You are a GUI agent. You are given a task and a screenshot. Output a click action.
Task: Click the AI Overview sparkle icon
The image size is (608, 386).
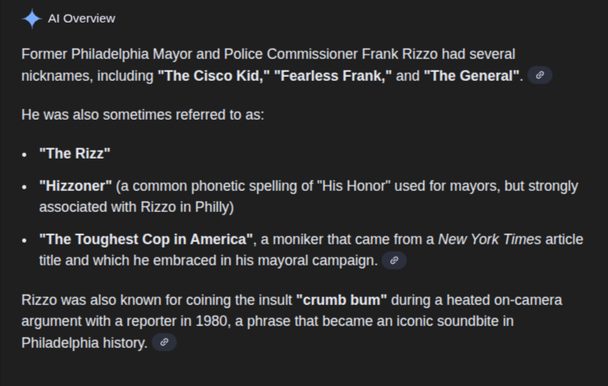(32, 19)
